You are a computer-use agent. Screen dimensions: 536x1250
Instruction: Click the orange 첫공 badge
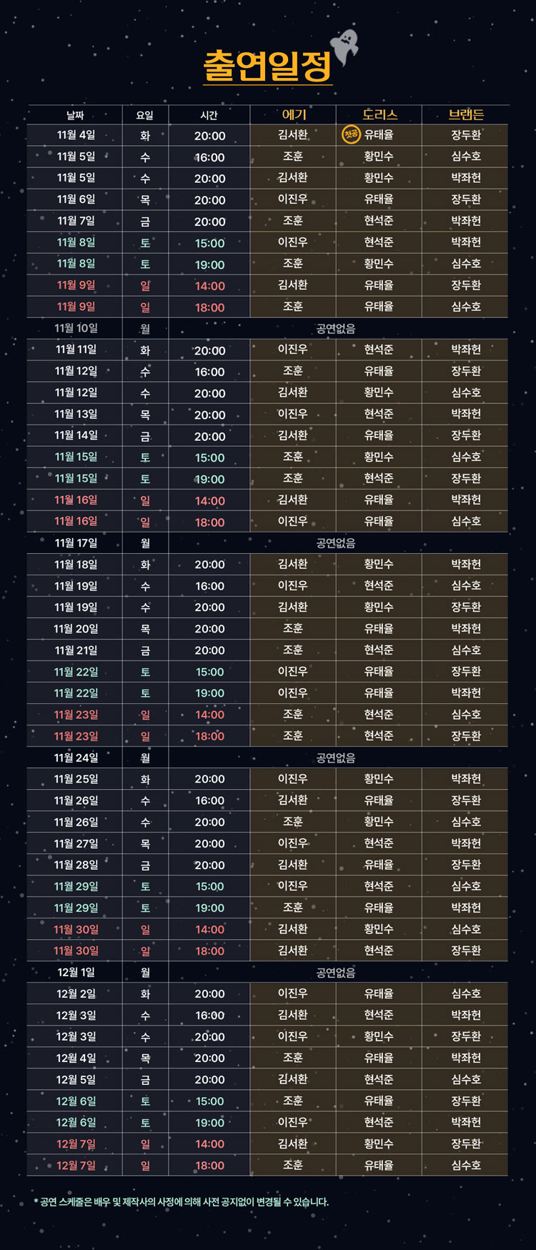(x=350, y=134)
